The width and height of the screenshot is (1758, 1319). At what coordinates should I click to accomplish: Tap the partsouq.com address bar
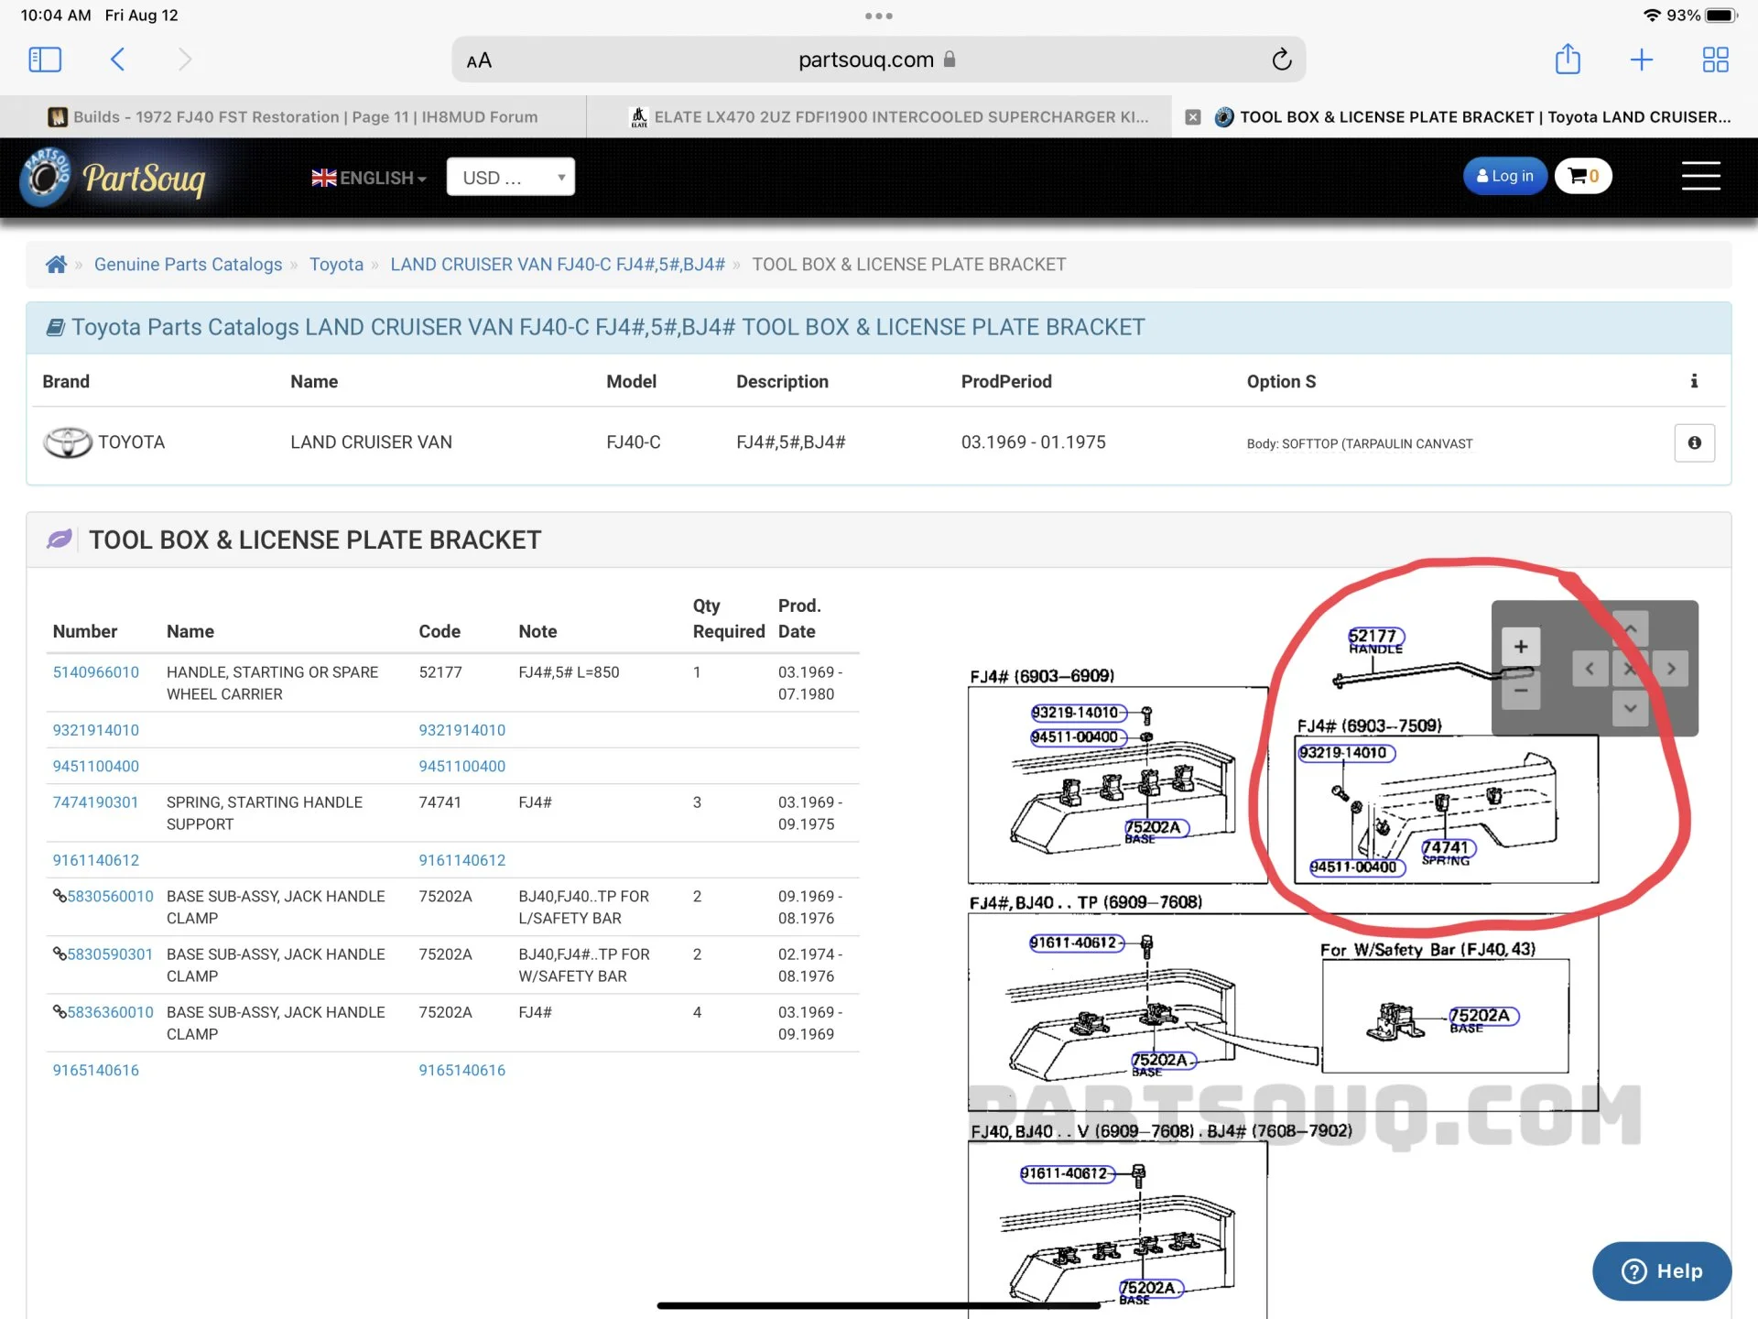point(878,60)
